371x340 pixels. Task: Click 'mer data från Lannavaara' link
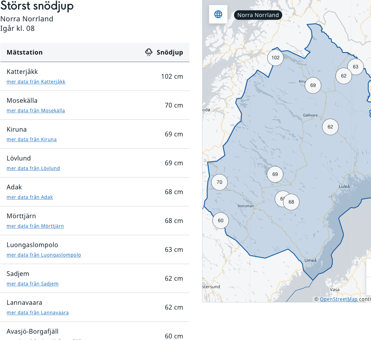click(x=37, y=313)
